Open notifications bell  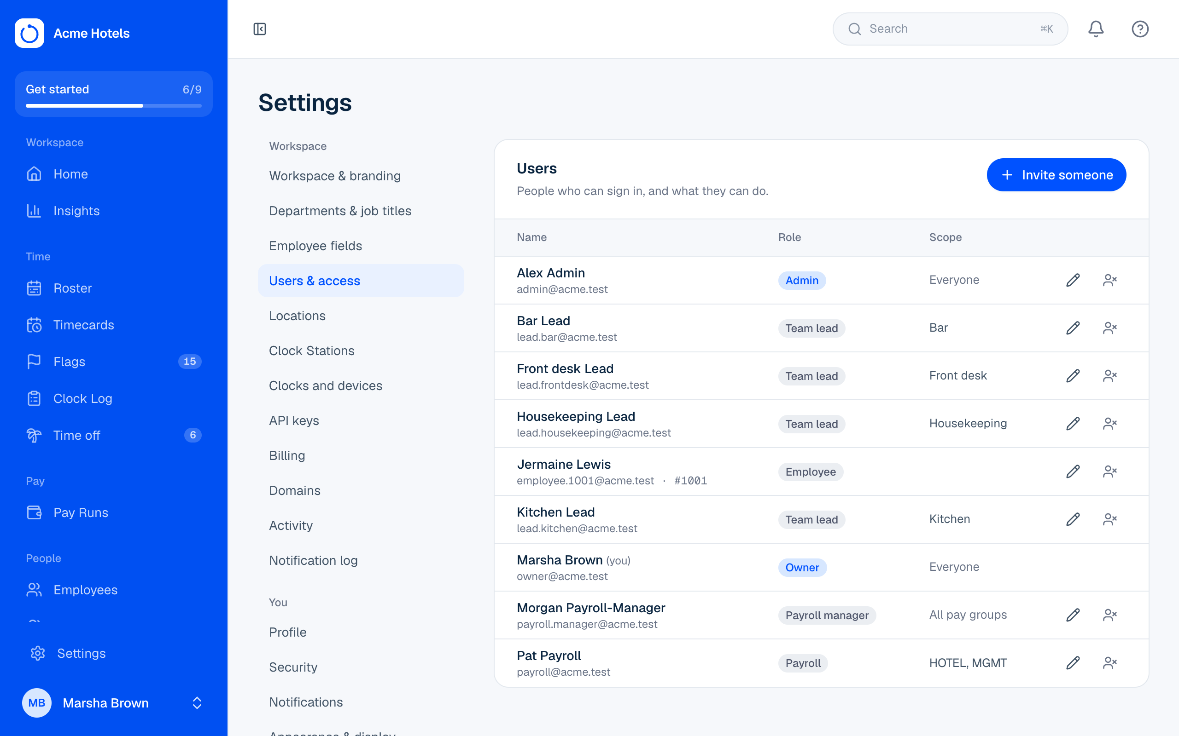[1096, 29]
